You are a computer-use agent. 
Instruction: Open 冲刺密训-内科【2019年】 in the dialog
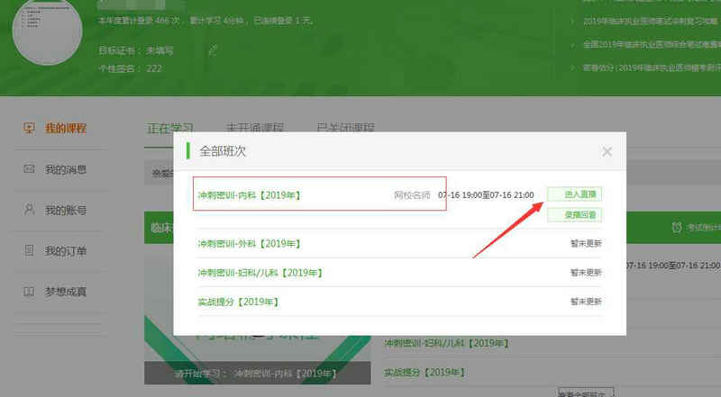[x=250, y=194]
